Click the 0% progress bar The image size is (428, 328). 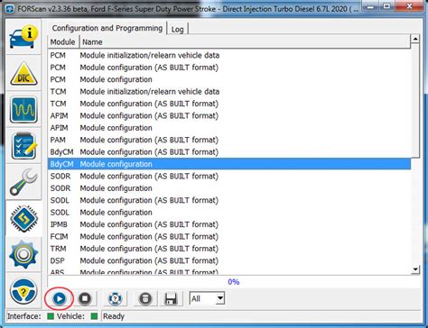point(234,282)
